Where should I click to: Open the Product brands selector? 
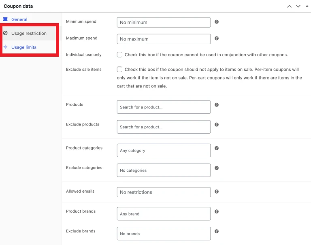point(164,214)
